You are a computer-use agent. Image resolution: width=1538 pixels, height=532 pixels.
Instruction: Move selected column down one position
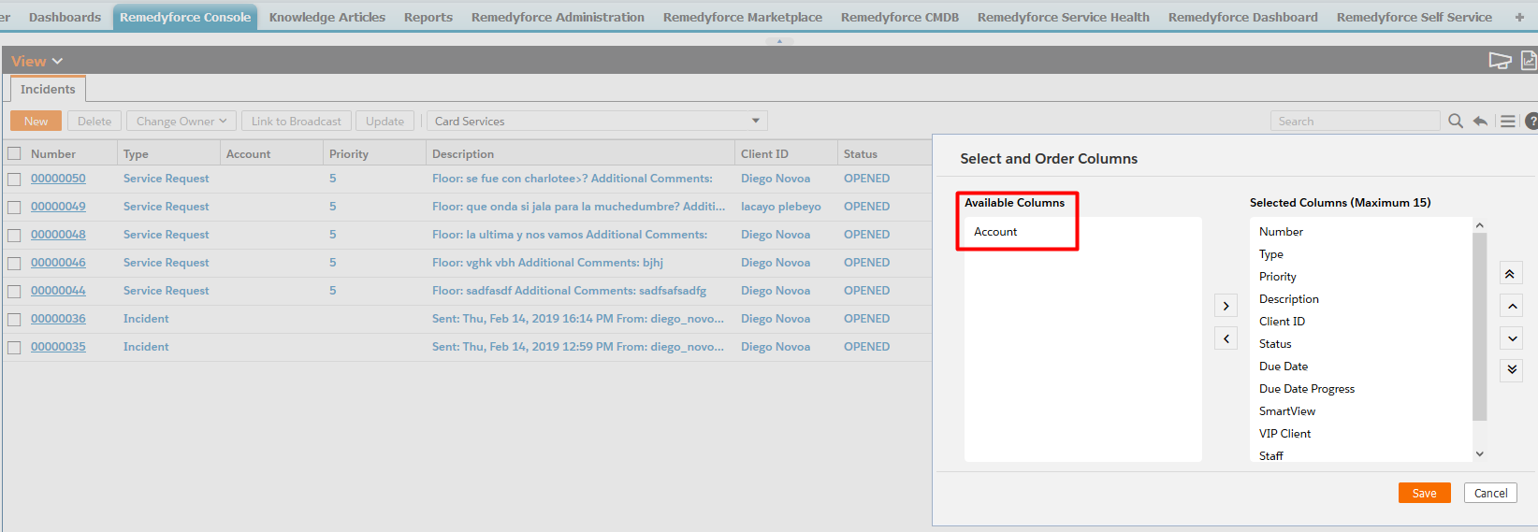pyautogui.click(x=1512, y=338)
